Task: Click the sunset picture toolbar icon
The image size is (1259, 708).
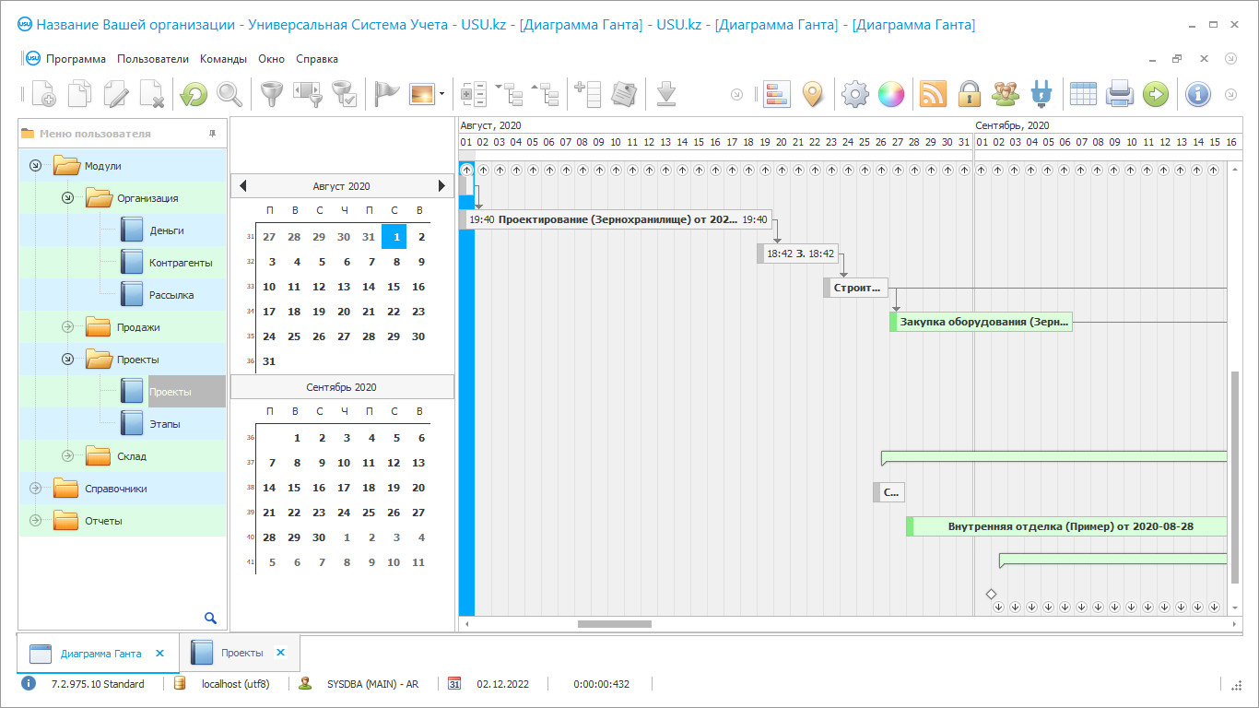Action: [x=422, y=93]
